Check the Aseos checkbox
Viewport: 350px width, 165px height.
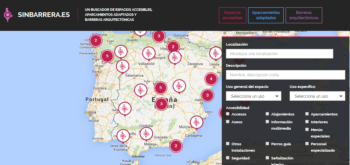pyautogui.click(x=228, y=122)
